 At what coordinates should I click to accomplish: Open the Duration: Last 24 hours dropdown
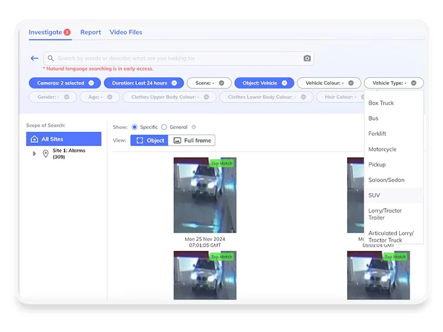click(x=141, y=83)
